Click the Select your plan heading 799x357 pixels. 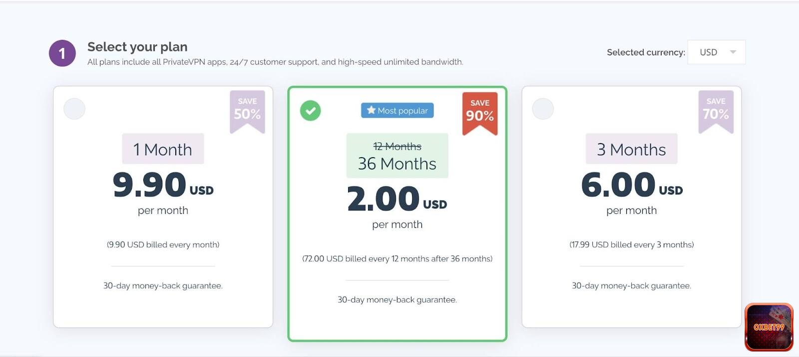[137, 47]
